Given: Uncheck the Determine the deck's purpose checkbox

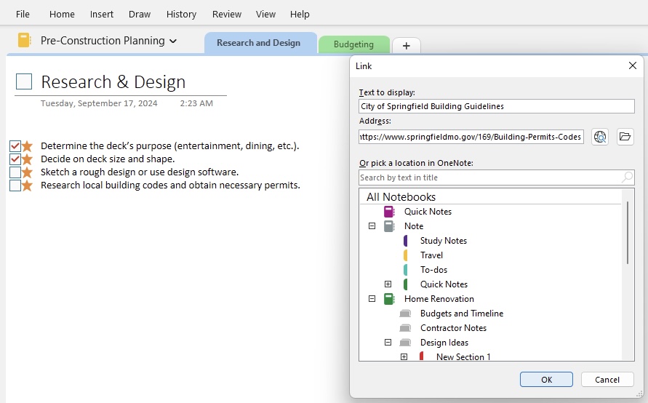Looking at the screenshot, I should pos(15,146).
